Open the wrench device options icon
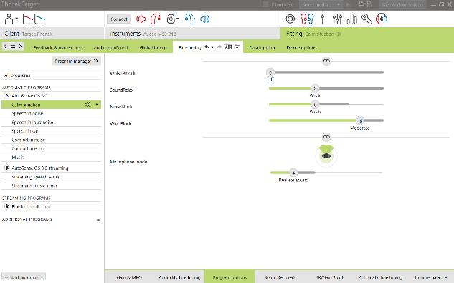 [x=366, y=19]
